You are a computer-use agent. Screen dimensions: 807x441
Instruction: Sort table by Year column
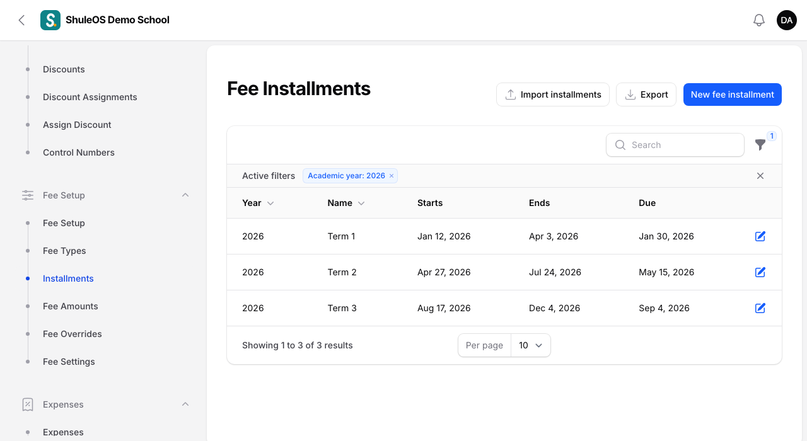pos(258,203)
